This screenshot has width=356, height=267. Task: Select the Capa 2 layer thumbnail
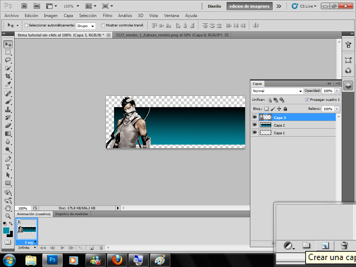point(265,125)
